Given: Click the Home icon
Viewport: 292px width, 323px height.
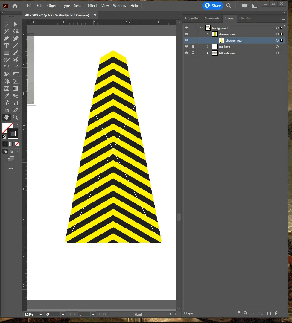Looking at the screenshot, I should point(15,6).
